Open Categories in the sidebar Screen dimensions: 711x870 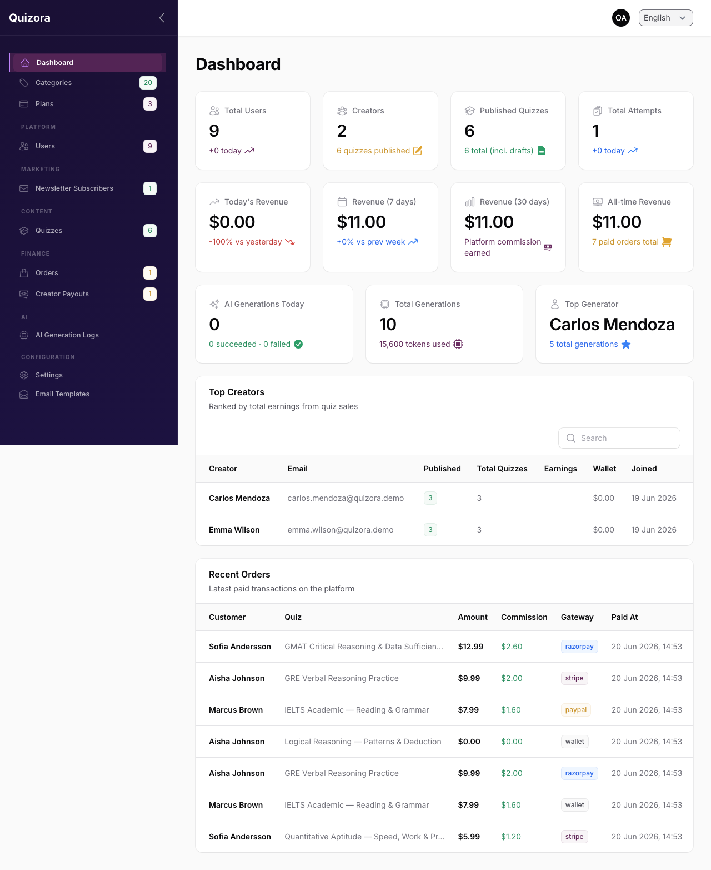pos(87,83)
